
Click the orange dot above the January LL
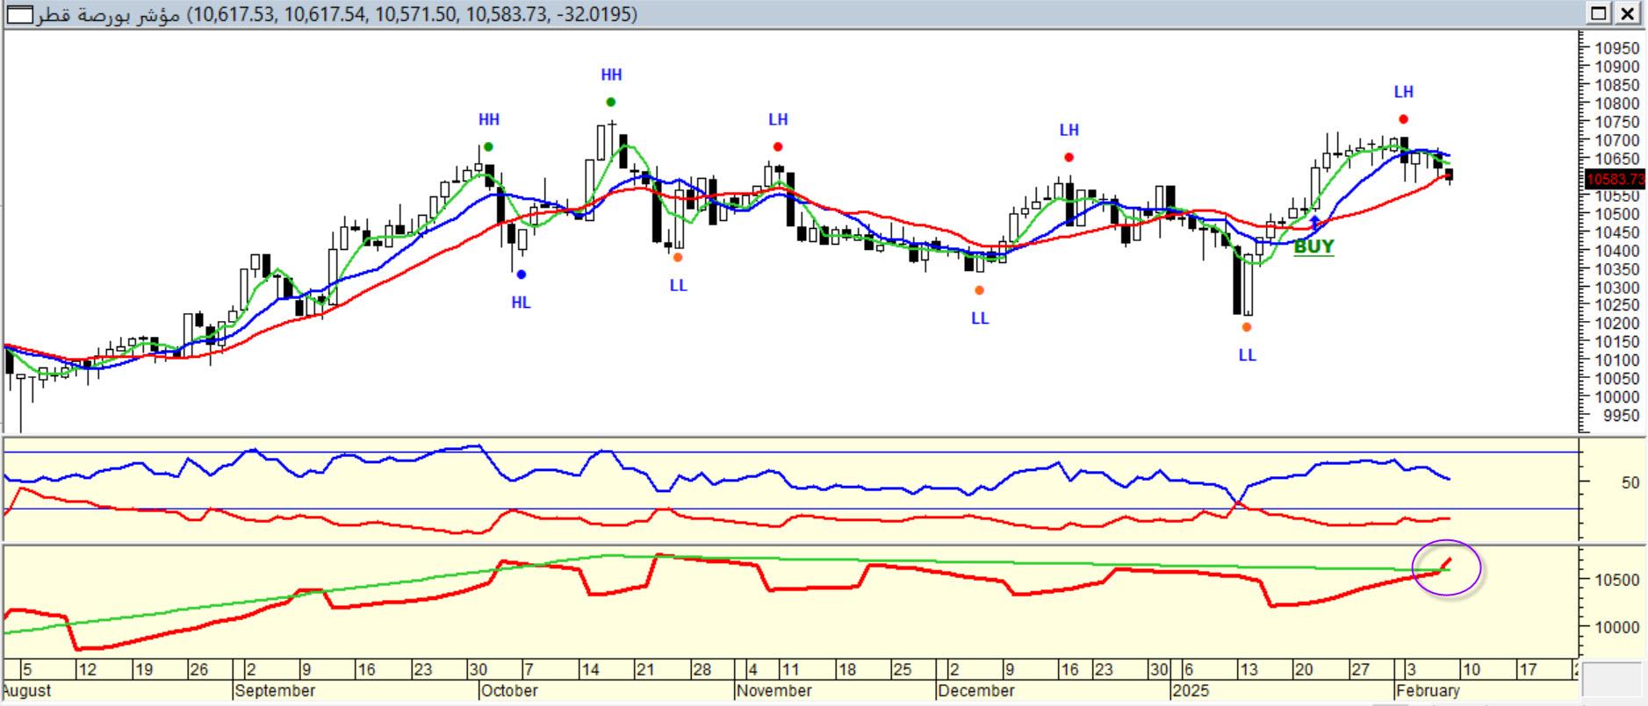point(1247,327)
